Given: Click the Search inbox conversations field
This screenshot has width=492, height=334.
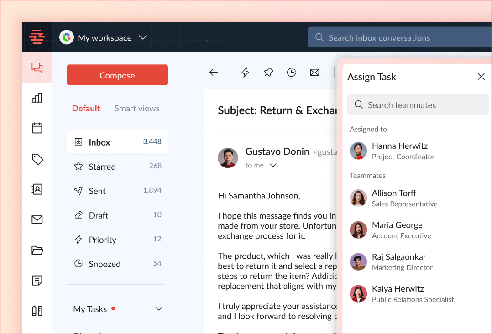Looking at the screenshot, I should pos(400,37).
